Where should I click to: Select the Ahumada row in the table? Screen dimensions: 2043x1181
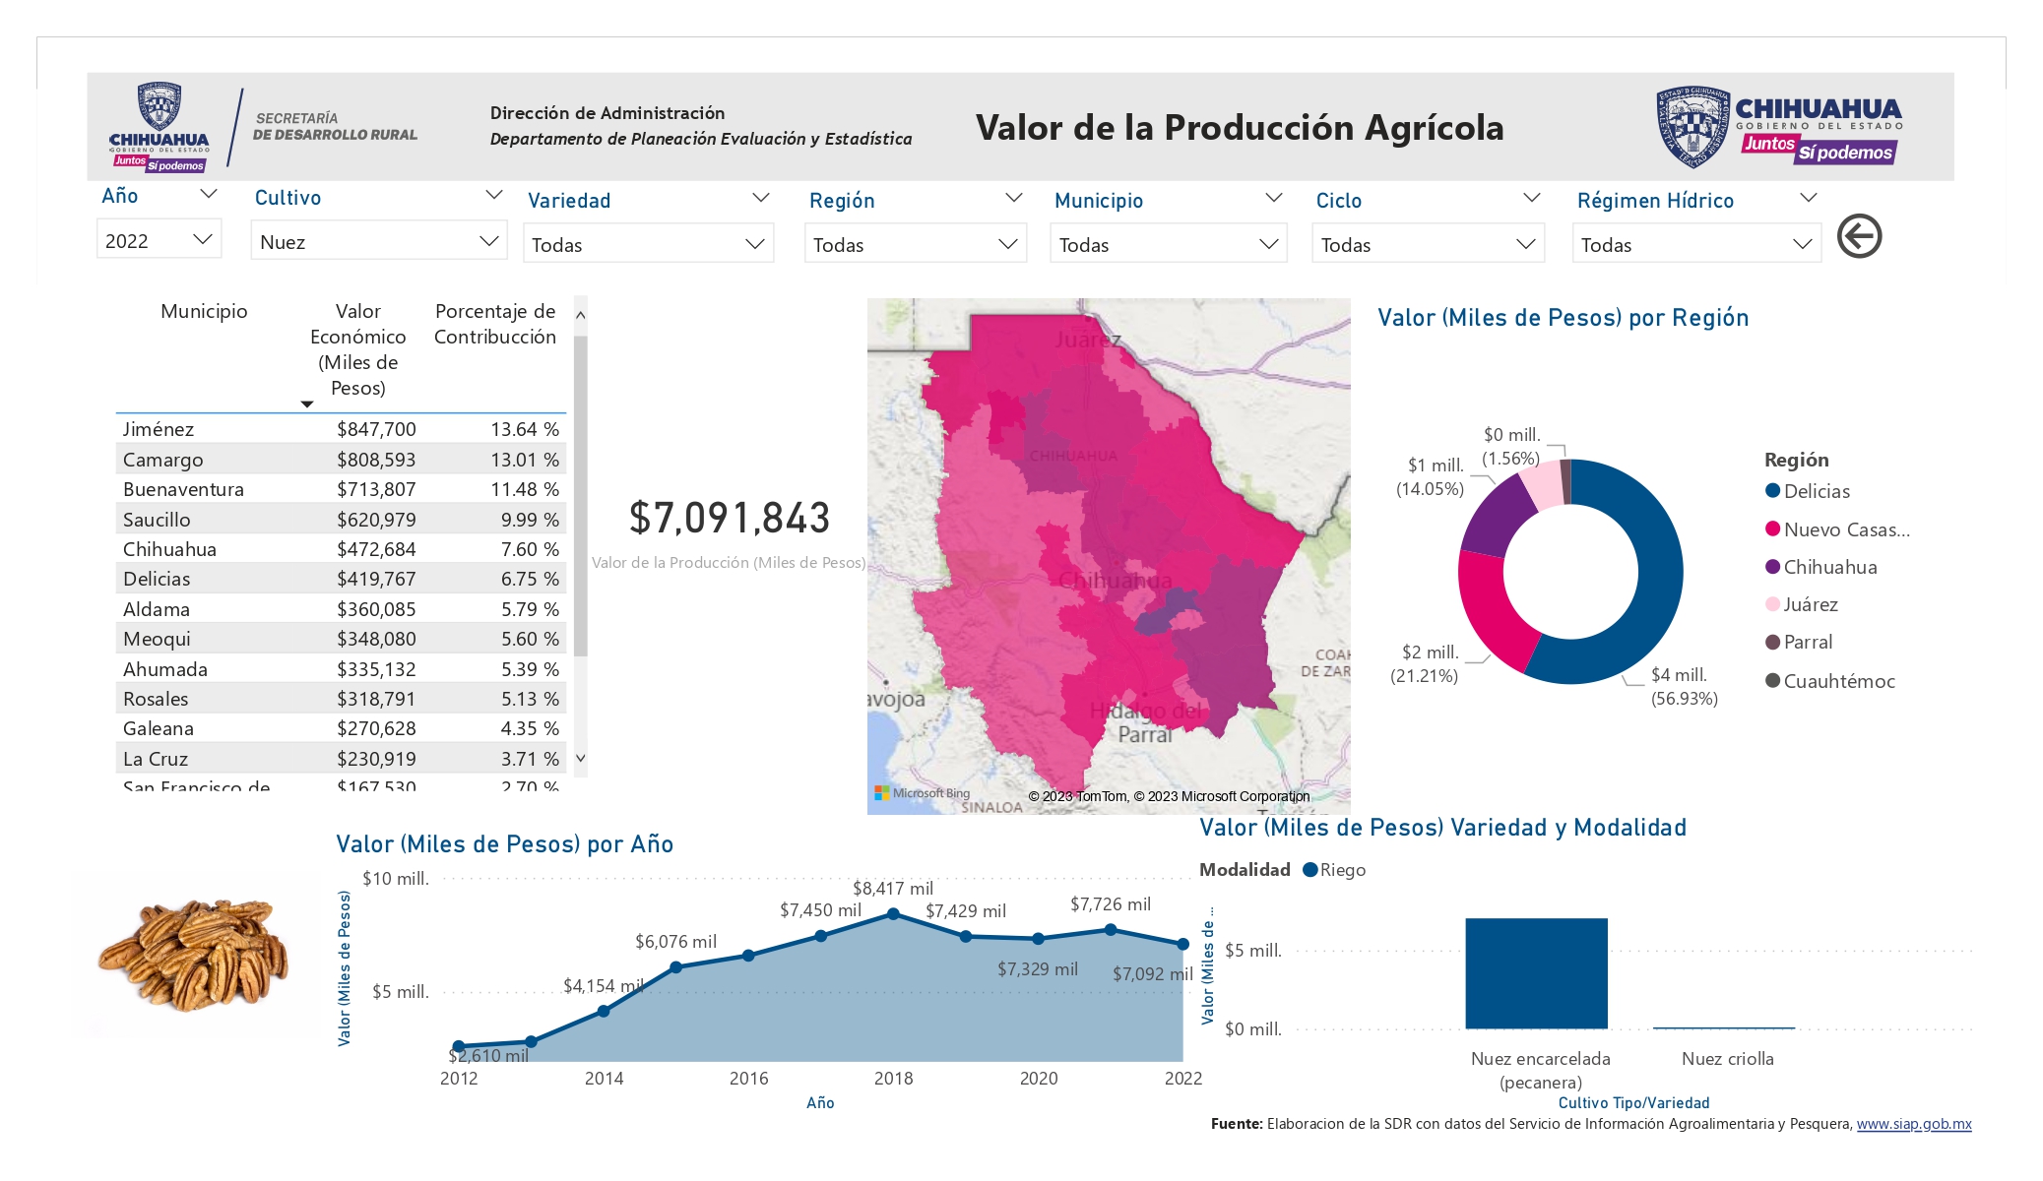click(x=341, y=669)
